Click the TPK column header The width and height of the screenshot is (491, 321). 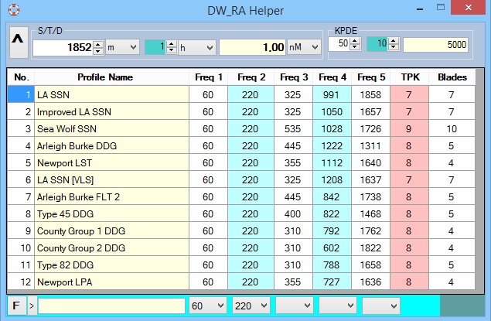[405, 77]
